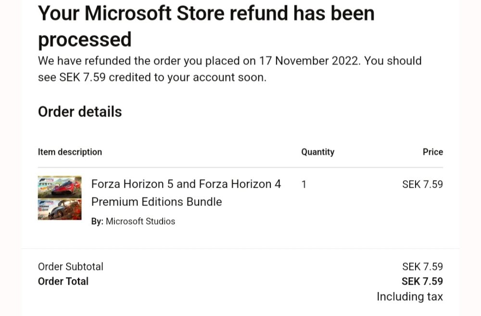Click the quantity value 1 in item row

pos(304,184)
